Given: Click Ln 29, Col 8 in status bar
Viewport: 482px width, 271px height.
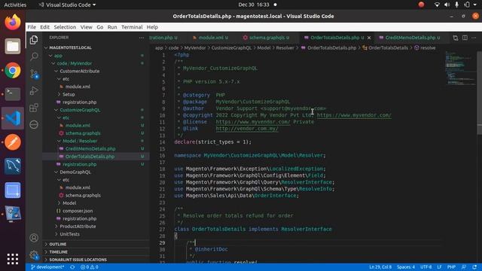Looking at the screenshot, I should tap(380, 267).
